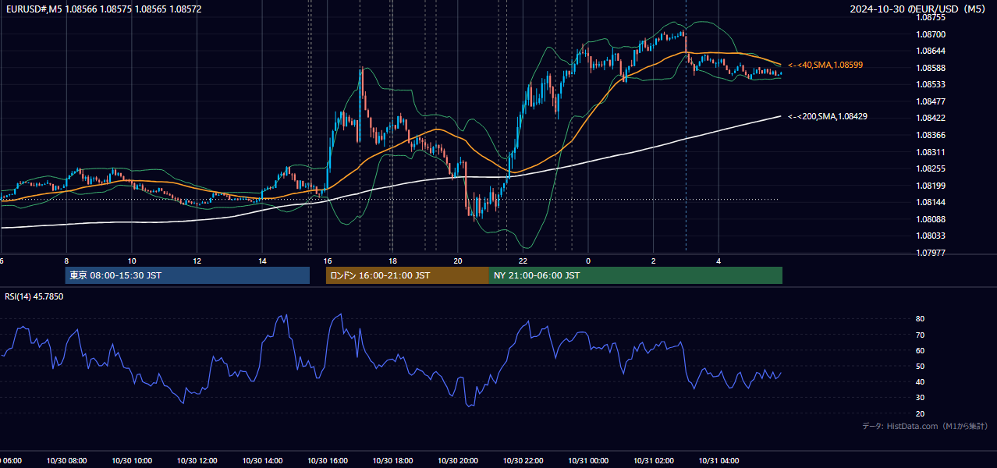Click the 10/30 20:00 time axis label
The width and height of the screenshot is (997, 468).
(458, 461)
